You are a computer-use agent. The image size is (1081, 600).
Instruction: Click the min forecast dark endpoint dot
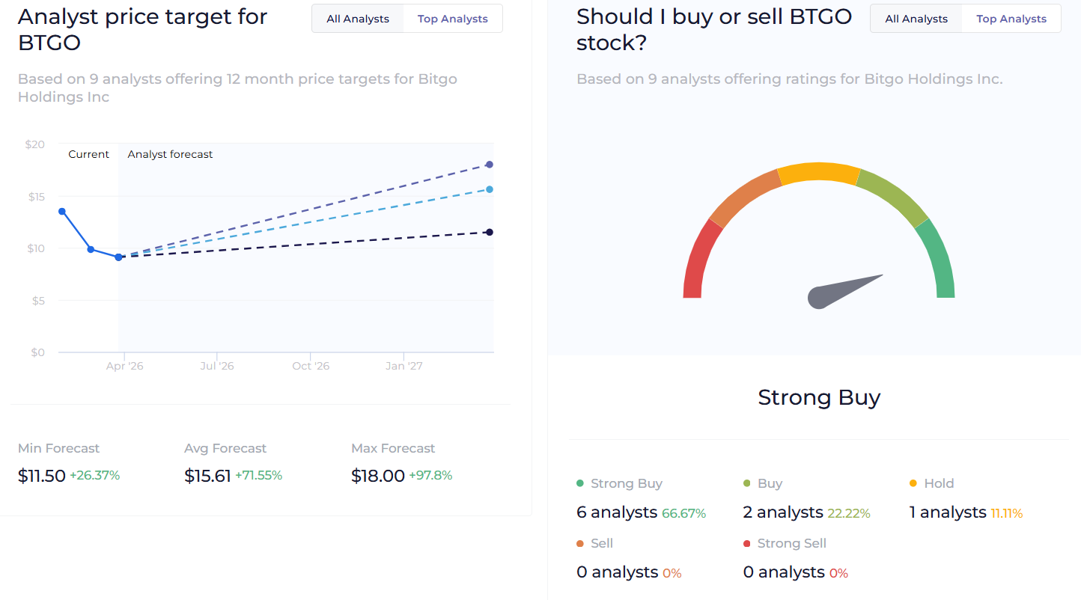(x=490, y=232)
